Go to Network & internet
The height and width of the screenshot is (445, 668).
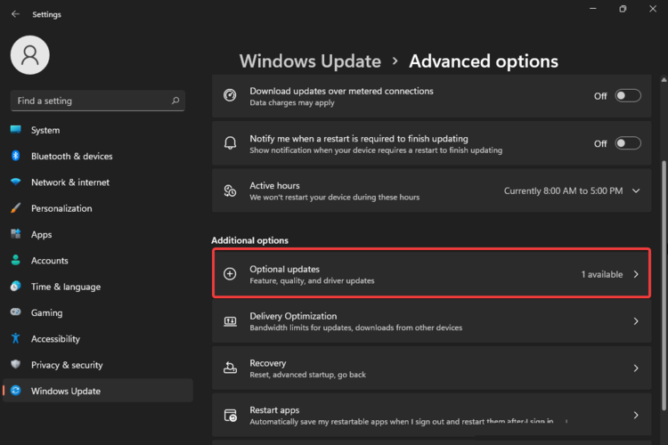point(70,182)
